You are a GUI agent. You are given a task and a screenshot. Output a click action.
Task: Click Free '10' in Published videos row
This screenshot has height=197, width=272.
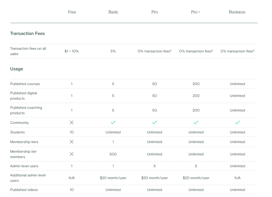(x=72, y=190)
